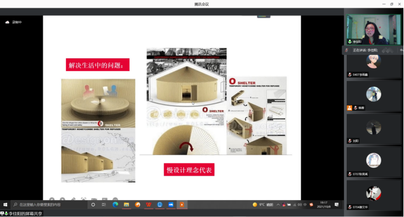Click the reply arrow icon on speaking bar
404x217 pixels.
[402, 50]
